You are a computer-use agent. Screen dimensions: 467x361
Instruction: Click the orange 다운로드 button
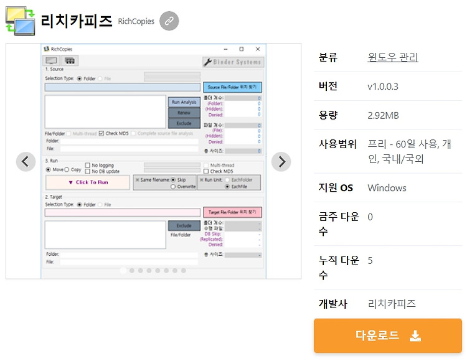click(x=388, y=335)
